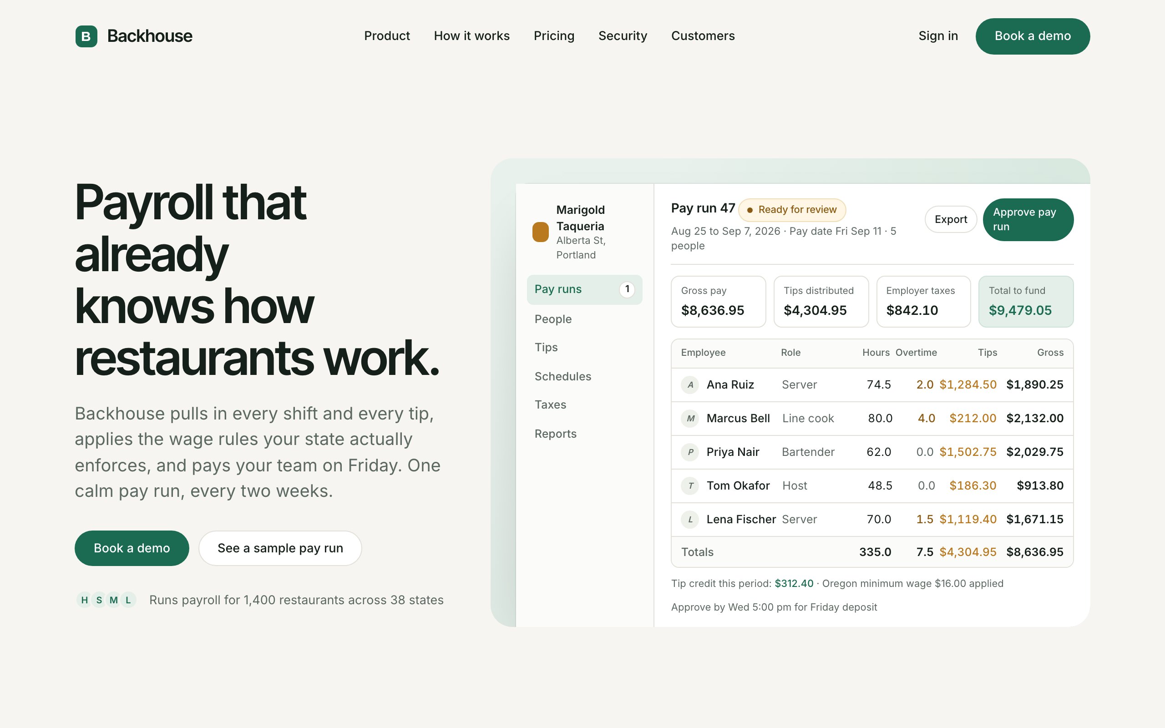The height and width of the screenshot is (728, 1165).
Task: Click the name Ana Ruiz
Action: pos(730,385)
